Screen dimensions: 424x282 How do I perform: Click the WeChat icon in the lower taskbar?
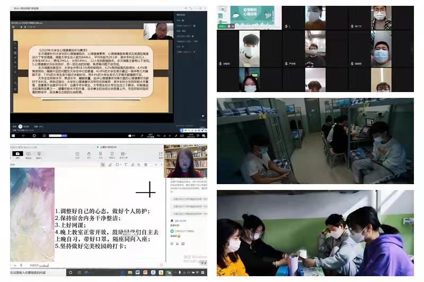coord(169,272)
